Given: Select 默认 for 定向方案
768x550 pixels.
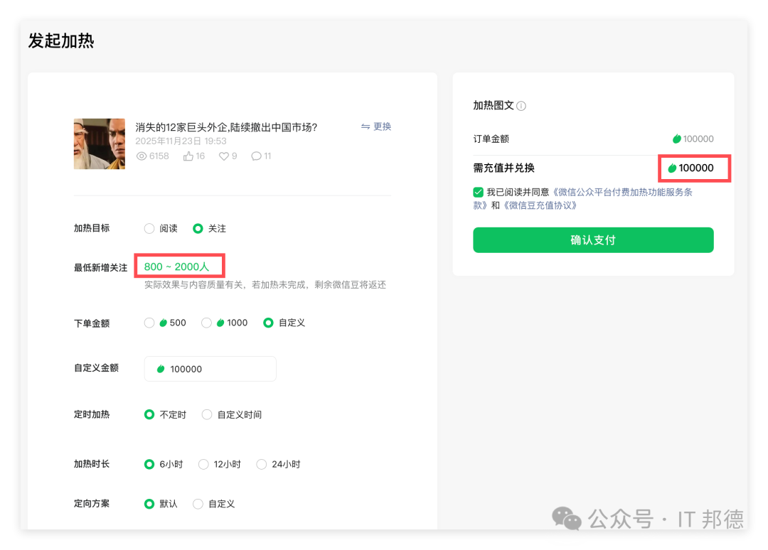Looking at the screenshot, I should click(x=149, y=504).
